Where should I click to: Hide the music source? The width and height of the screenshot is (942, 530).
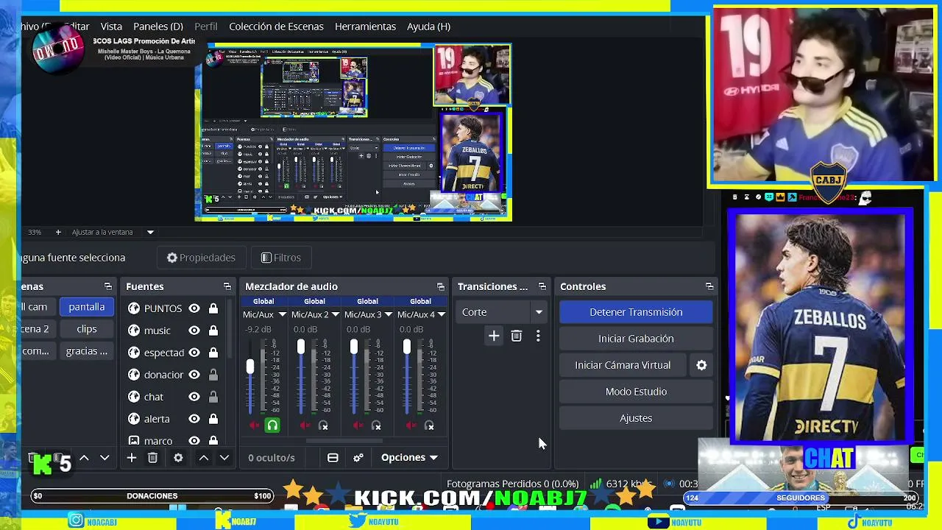(194, 331)
